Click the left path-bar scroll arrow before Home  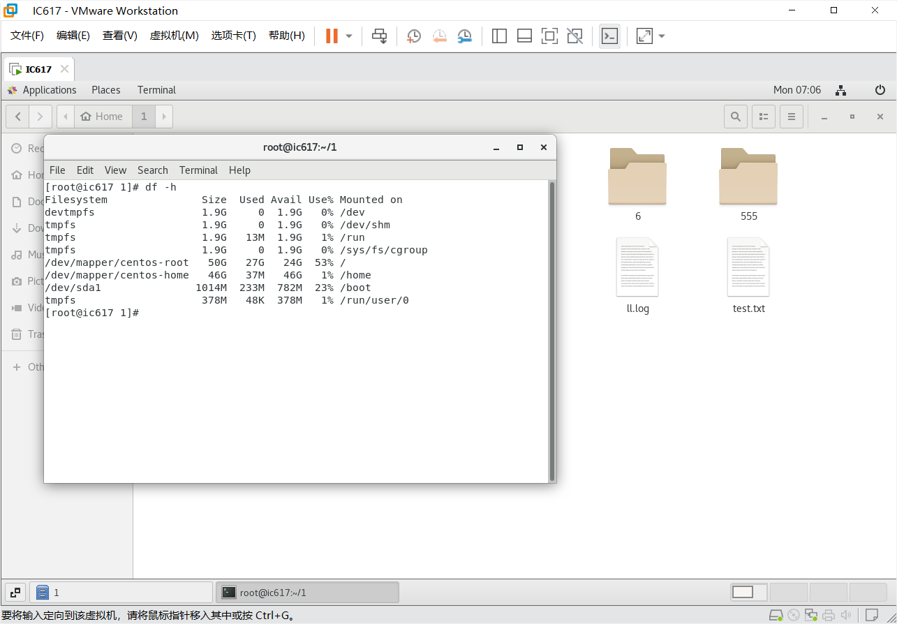coord(66,117)
